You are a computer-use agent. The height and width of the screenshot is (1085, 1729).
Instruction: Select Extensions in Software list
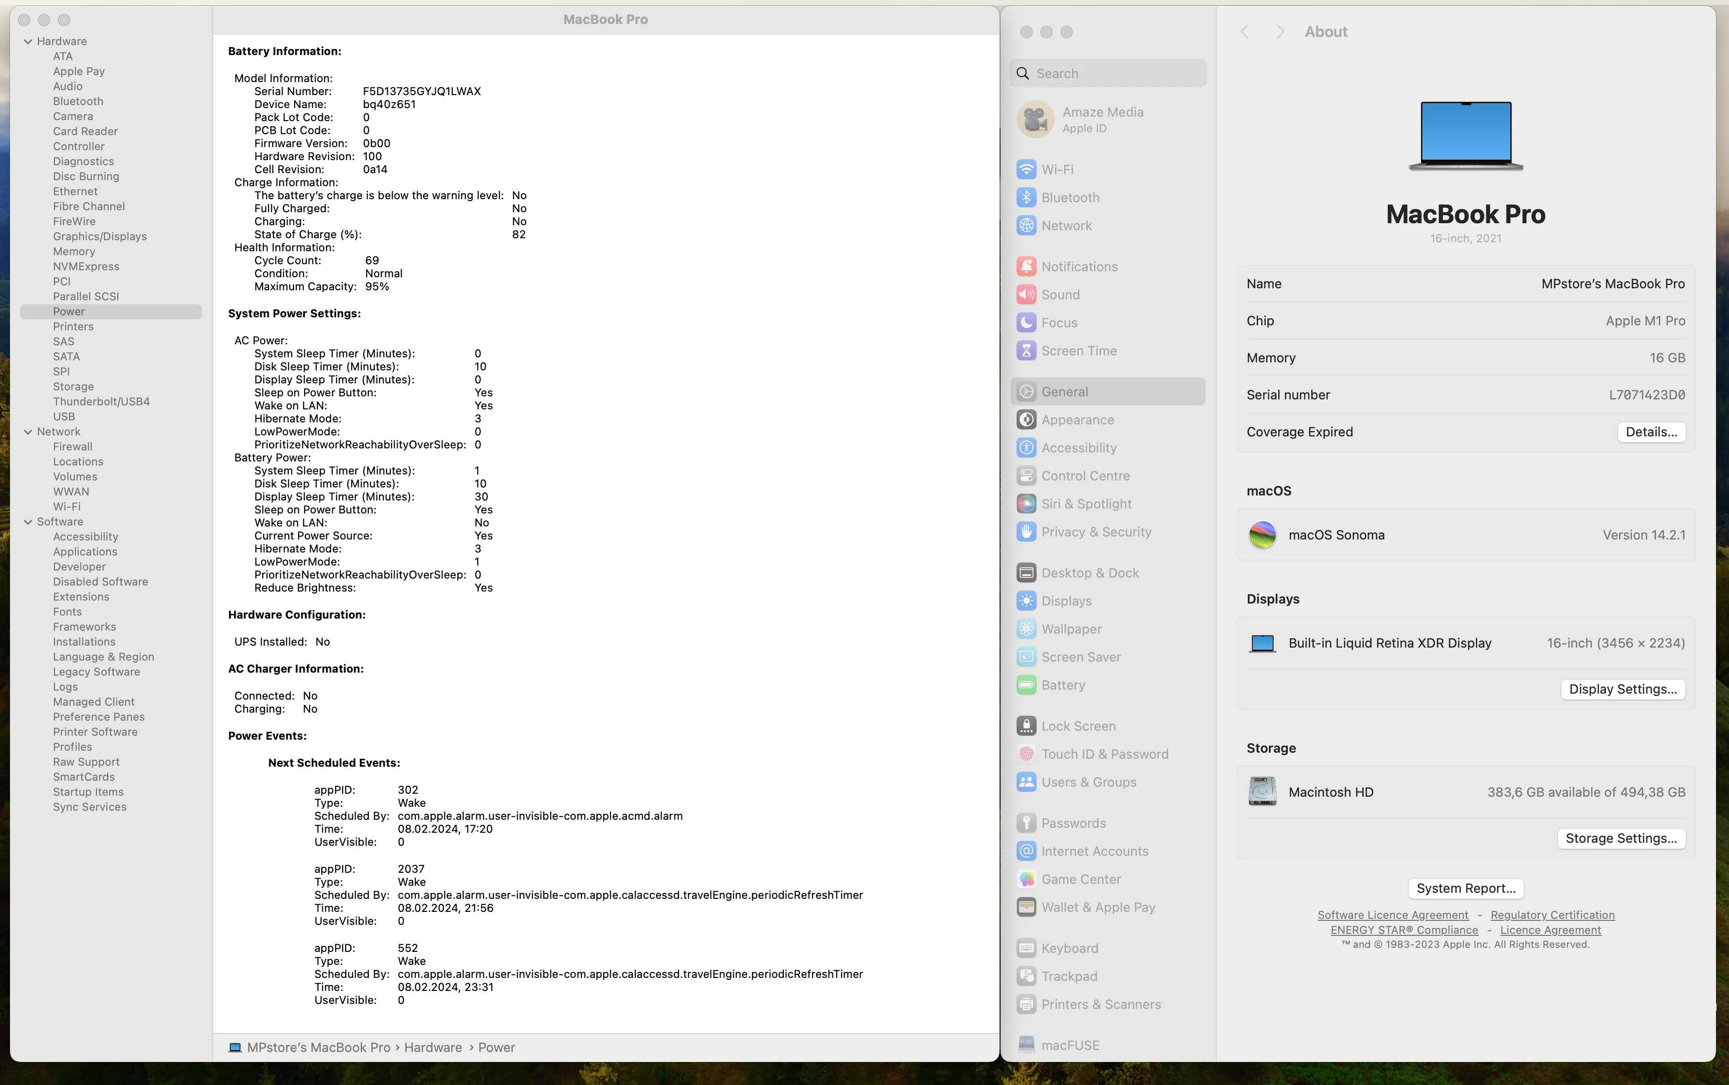pos(81,597)
